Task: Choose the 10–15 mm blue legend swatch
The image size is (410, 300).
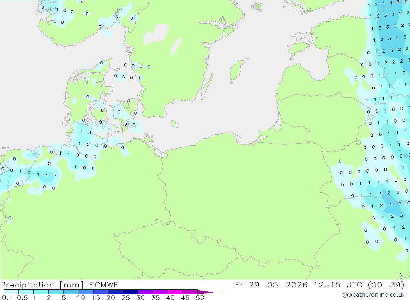Action: coord(86,292)
